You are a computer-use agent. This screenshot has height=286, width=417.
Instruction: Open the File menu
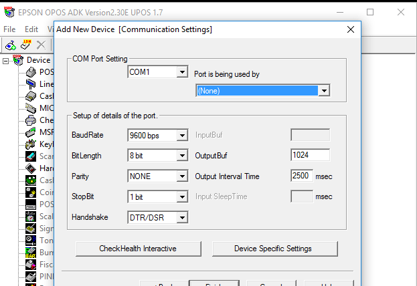point(9,29)
